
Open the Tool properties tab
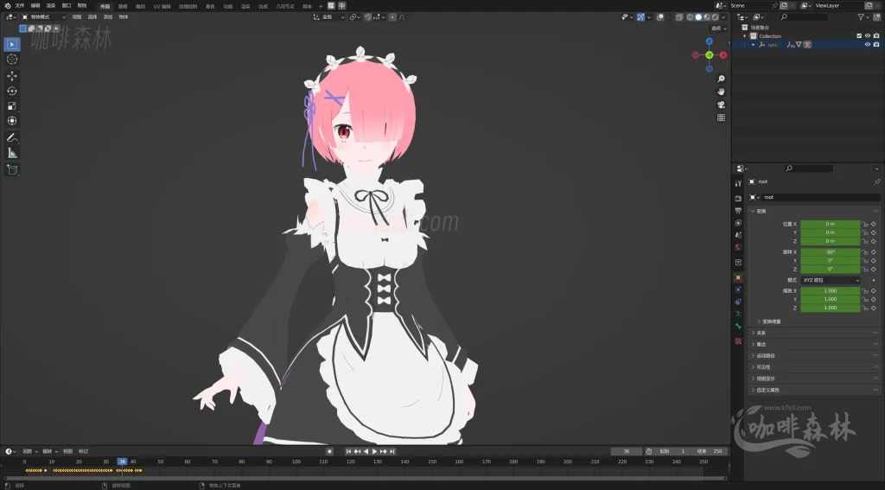click(738, 183)
